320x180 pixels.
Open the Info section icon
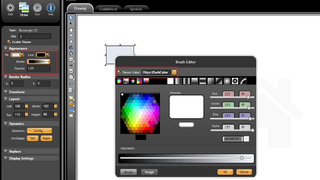click(x=50, y=8)
